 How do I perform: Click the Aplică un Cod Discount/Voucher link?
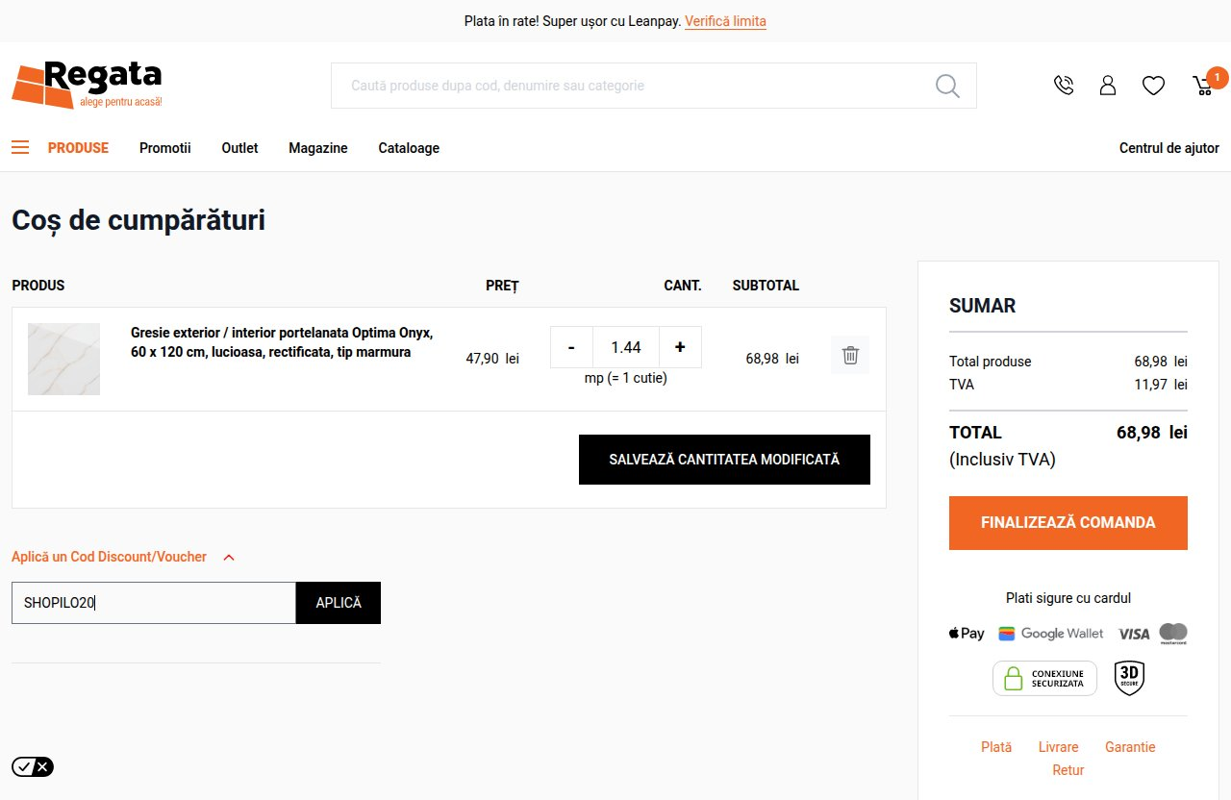(109, 557)
